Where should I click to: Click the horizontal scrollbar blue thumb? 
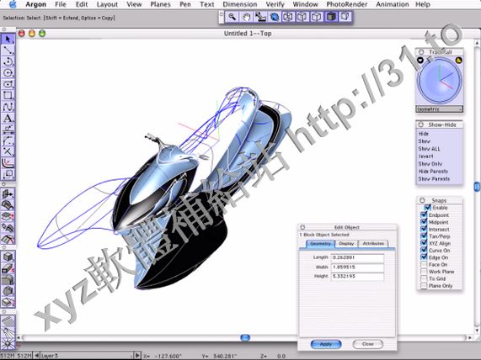click(x=245, y=337)
